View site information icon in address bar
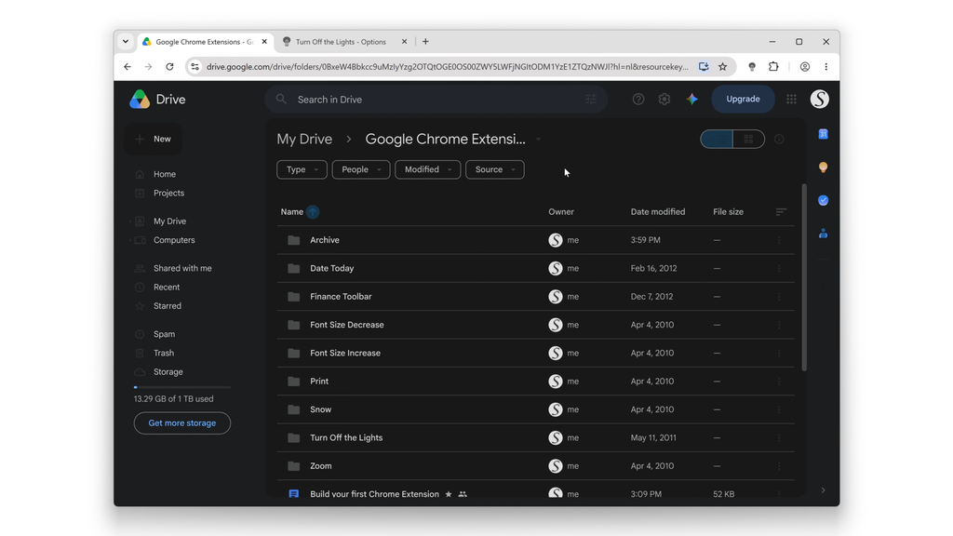Viewport: 953px width, 536px height. click(195, 67)
